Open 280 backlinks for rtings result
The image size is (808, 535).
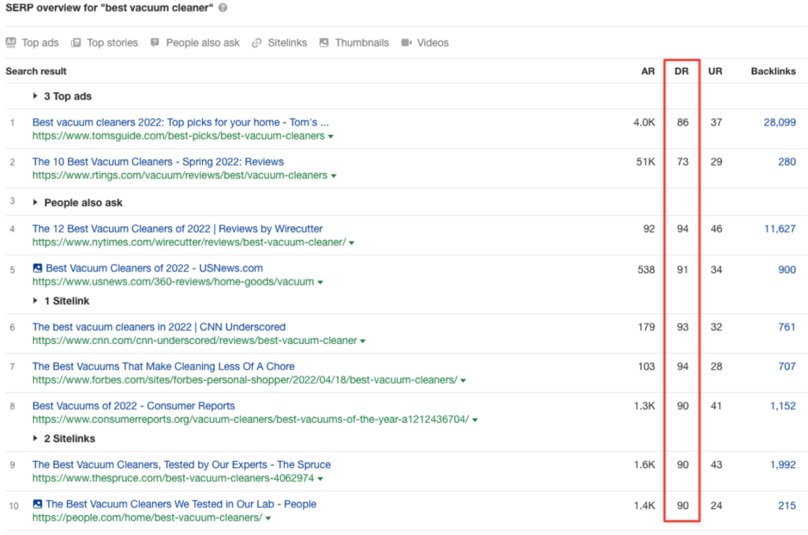coord(787,162)
